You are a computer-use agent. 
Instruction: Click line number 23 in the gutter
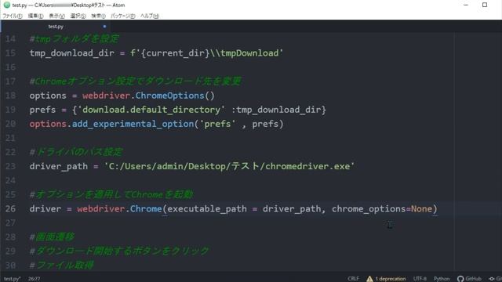point(10,166)
